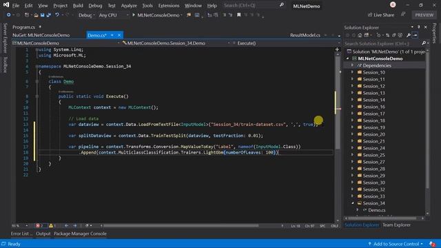The width and height of the screenshot is (441, 248).
Task: Open the Debug configuration dropdown
Action: click(86, 15)
